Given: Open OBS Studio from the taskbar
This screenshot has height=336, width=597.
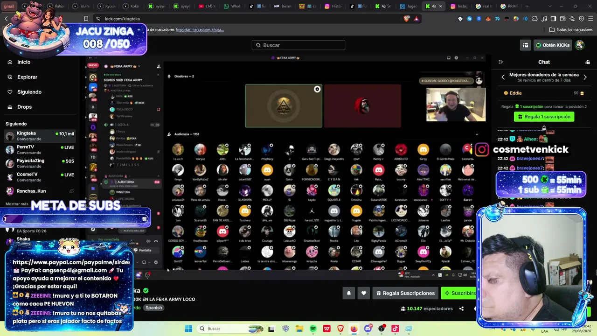Looking at the screenshot, I should 382,329.
